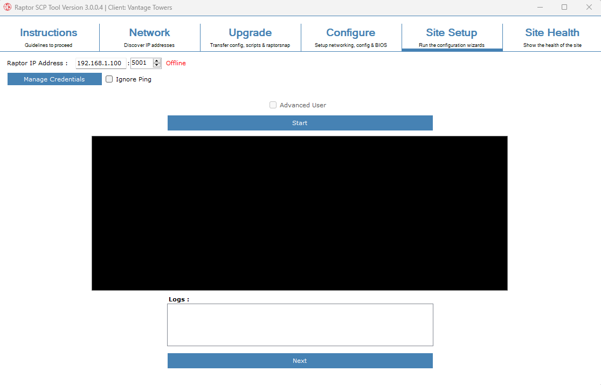The width and height of the screenshot is (601, 385).
Task: Go to the Configure tab
Action: tap(351, 32)
